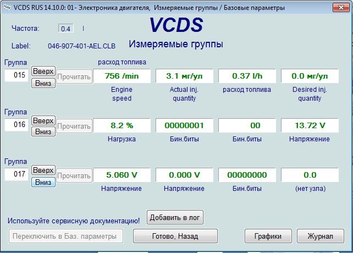Click the group number field 017
This screenshot has width=353, height=253.
(x=16, y=174)
